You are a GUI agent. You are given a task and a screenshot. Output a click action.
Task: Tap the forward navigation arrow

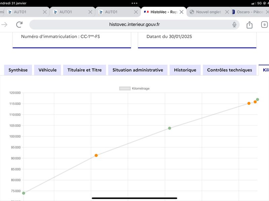[x=4, y=24]
